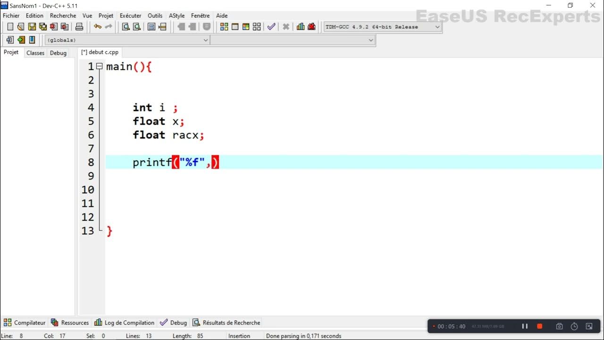Screen dimensions: 604x340
Task: Open the AStyle menu
Action: click(177, 16)
